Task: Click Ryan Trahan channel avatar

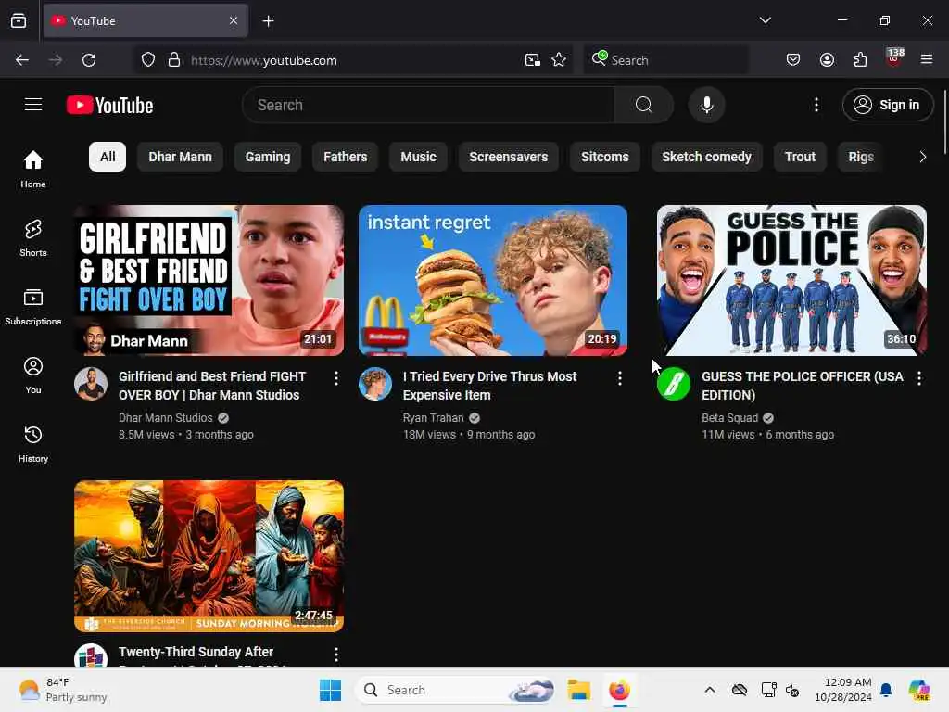Action: pos(375,384)
